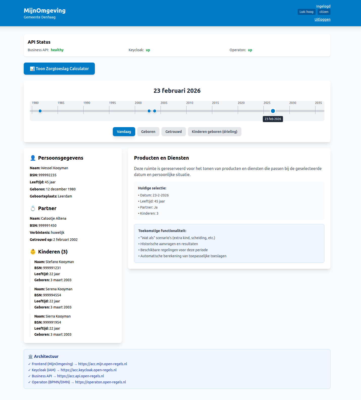Screen dimensions: 361x400
Task: Click the 23 februari 2026 date heading
Action: click(x=177, y=91)
